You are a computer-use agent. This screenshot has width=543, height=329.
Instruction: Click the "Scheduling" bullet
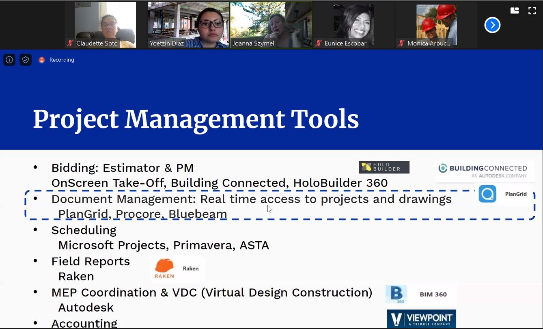(84, 230)
